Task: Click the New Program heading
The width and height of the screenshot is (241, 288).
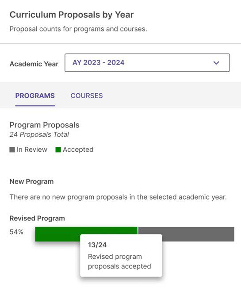Action: (x=31, y=181)
